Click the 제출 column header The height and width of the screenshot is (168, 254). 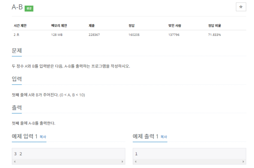92,26
